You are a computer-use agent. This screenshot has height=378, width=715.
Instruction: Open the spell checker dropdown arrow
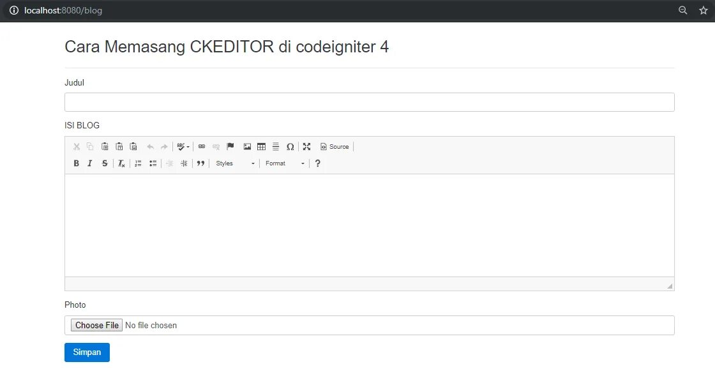coord(187,146)
